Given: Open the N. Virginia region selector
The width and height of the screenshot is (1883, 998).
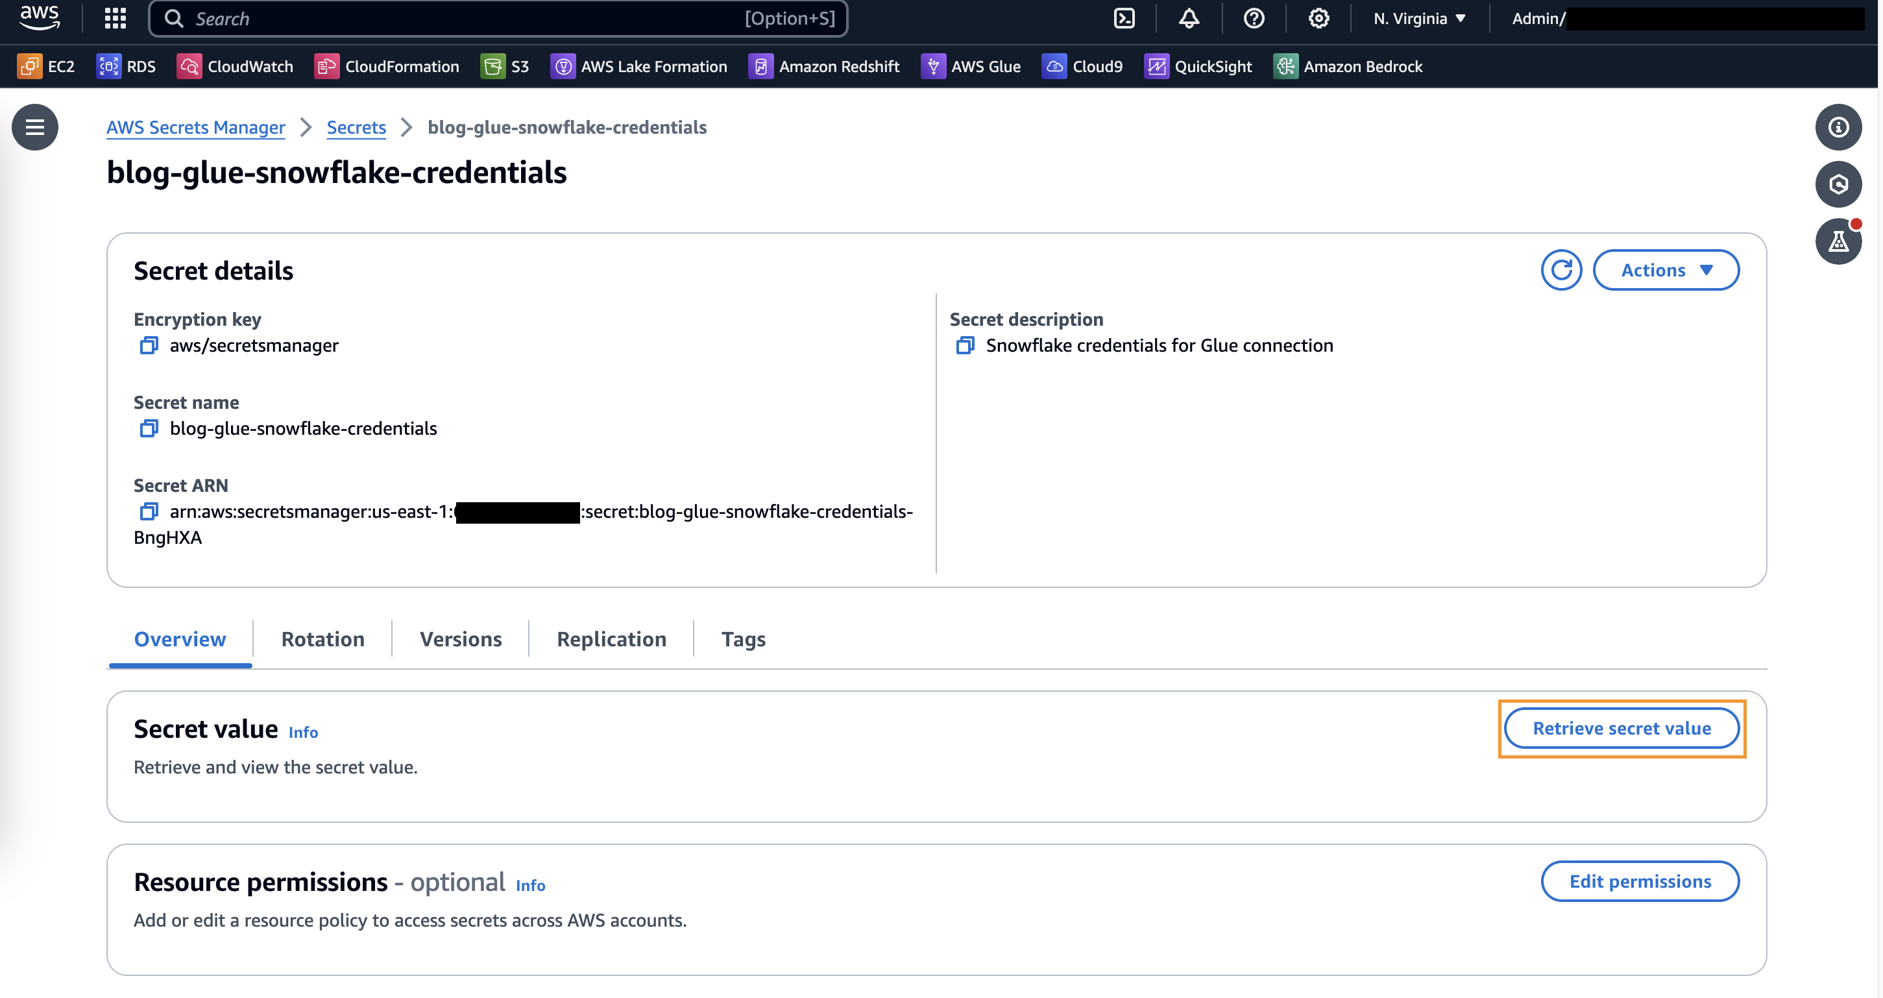Looking at the screenshot, I should 1419,18.
